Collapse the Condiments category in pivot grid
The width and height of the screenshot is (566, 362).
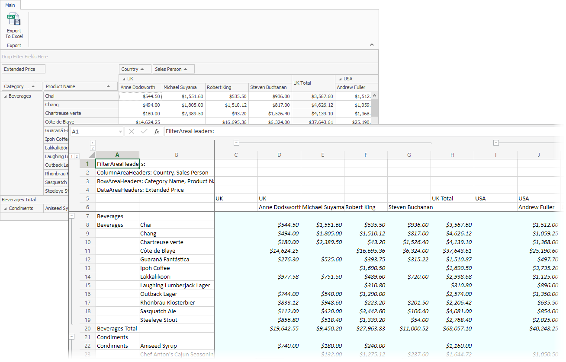5,208
